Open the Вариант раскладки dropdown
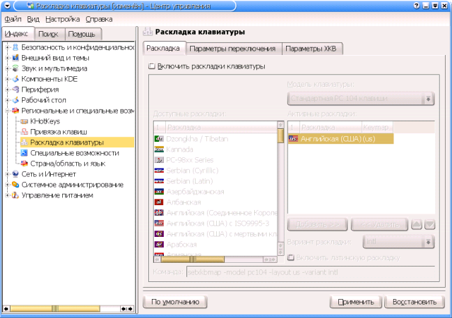 tap(399, 242)
